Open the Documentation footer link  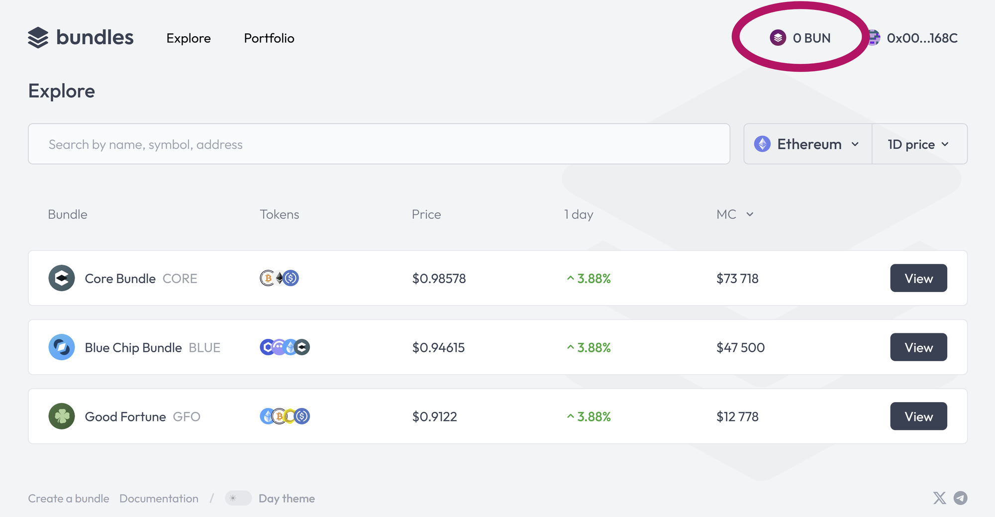pyautogui.click(x=159, y=499)
